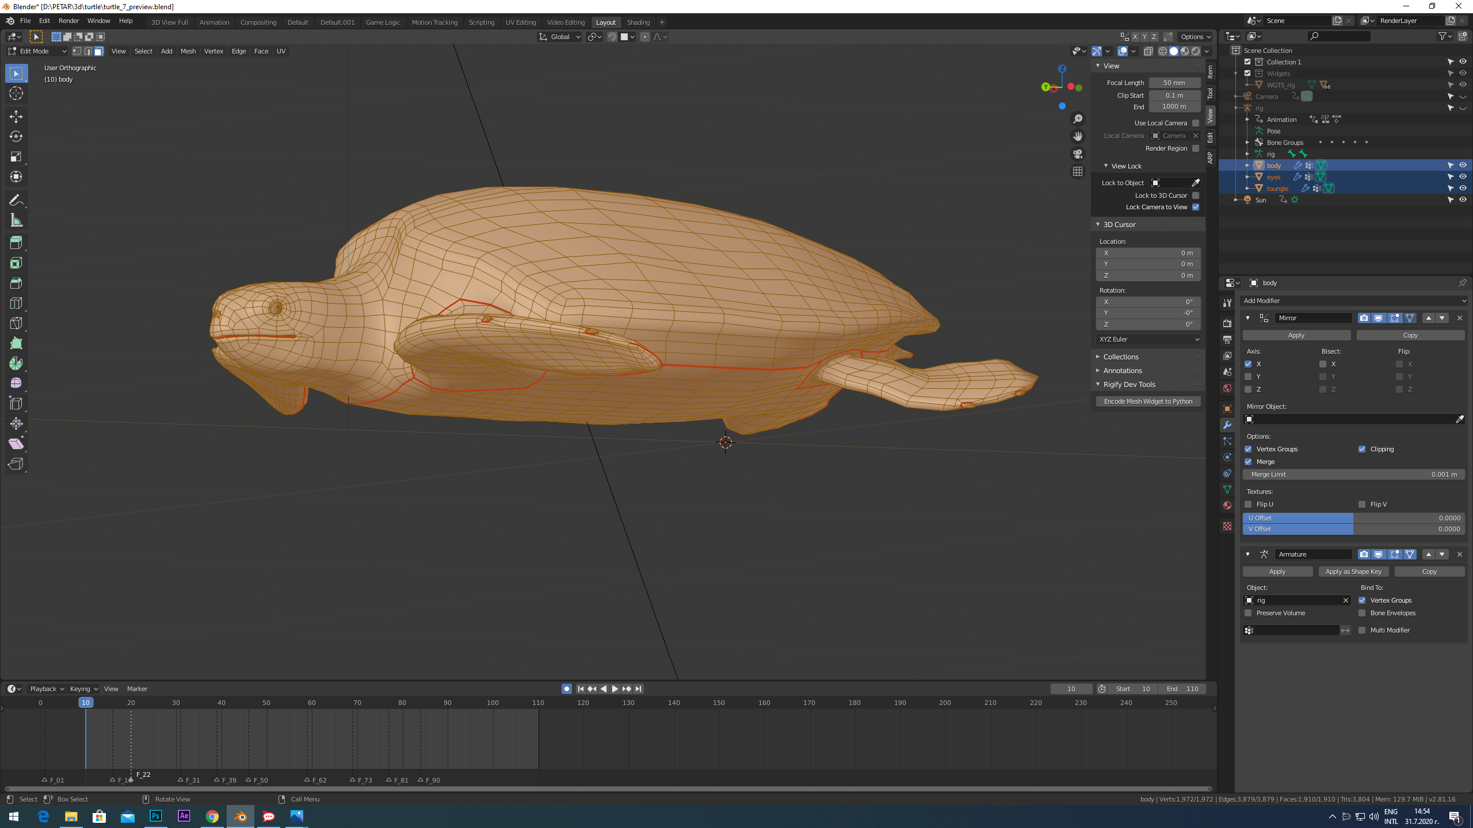Viewport: 1473px width, 828px height.
Task: Expand the Collections panel
Action: pyautogui.click(x=1120, y=357)
